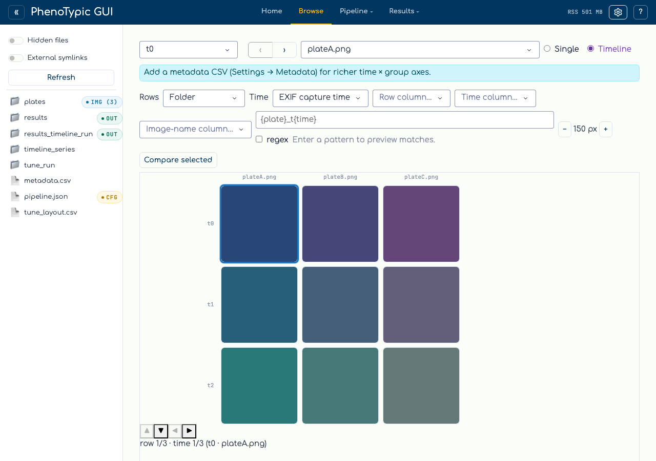Open the results folder
The width and height of the screenshot is (656, 461).
(x=35, y=118)
